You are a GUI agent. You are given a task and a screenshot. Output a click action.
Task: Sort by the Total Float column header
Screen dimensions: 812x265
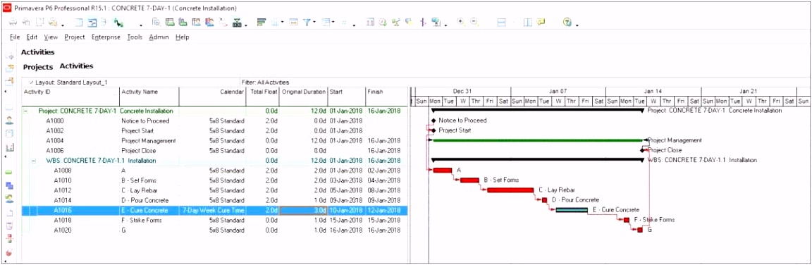pos(262,97)
